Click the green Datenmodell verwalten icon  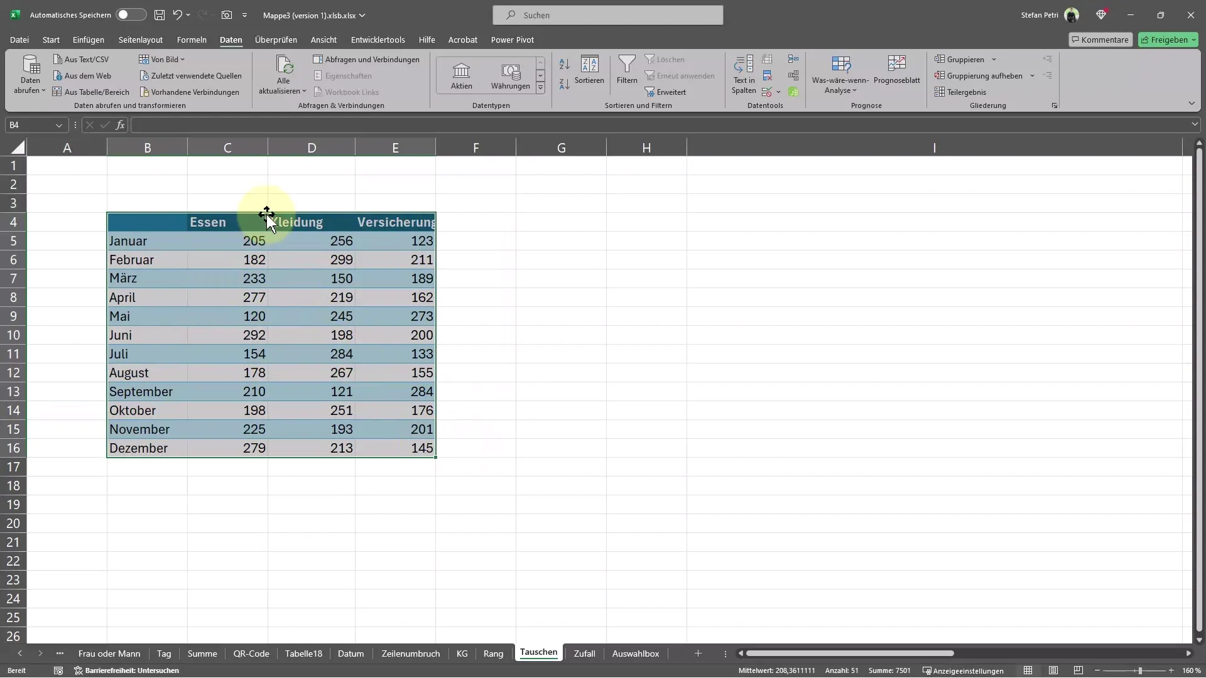pyautogui.click(x=793, y=92)
